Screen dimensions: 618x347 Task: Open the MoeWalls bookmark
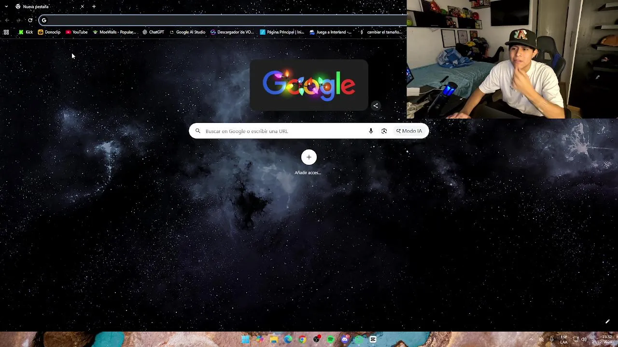pos(115,32)
